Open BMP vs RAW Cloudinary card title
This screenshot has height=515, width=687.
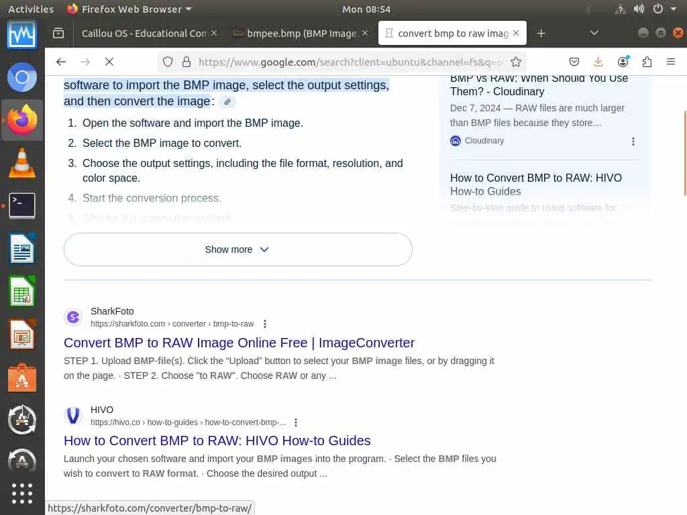(539, 85)
